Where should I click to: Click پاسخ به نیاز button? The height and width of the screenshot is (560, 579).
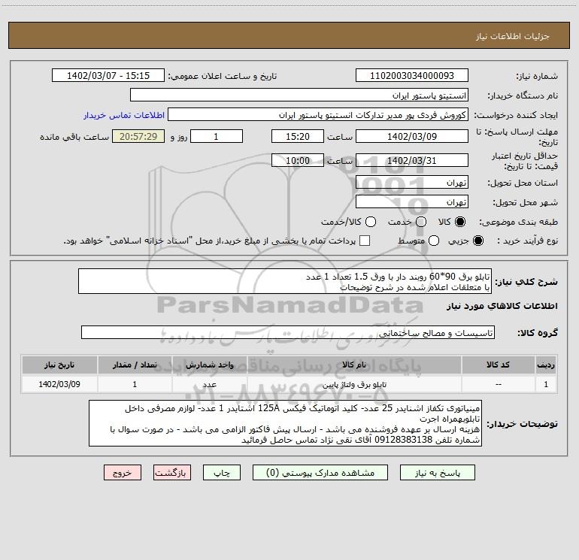click(437, 473)
